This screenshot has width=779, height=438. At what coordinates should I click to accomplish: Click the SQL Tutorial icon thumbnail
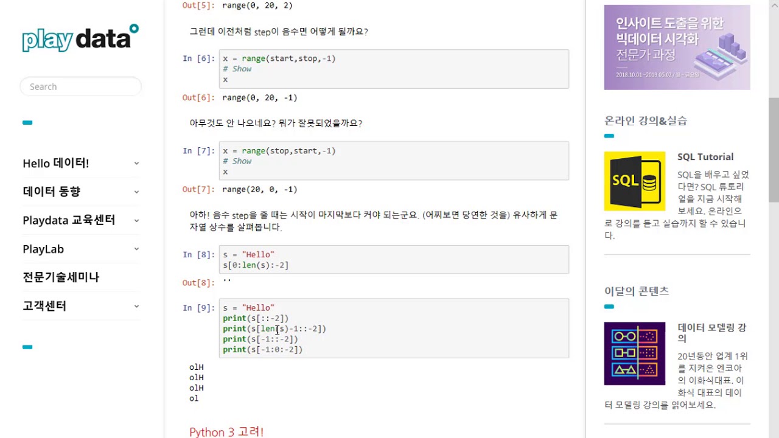(635, 181)
